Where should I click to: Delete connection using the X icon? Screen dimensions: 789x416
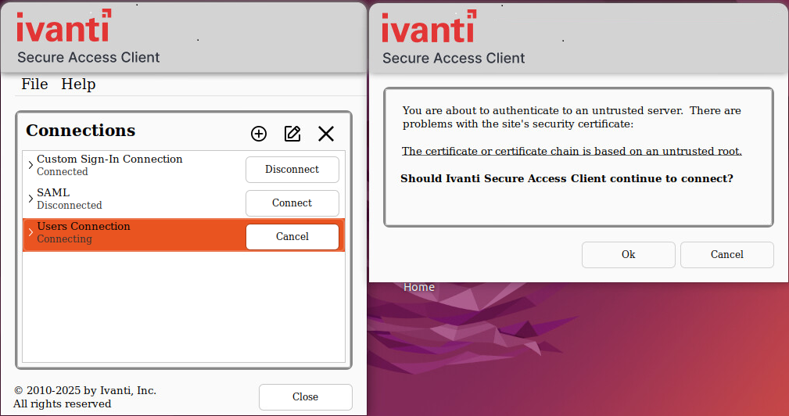[326, 134]
